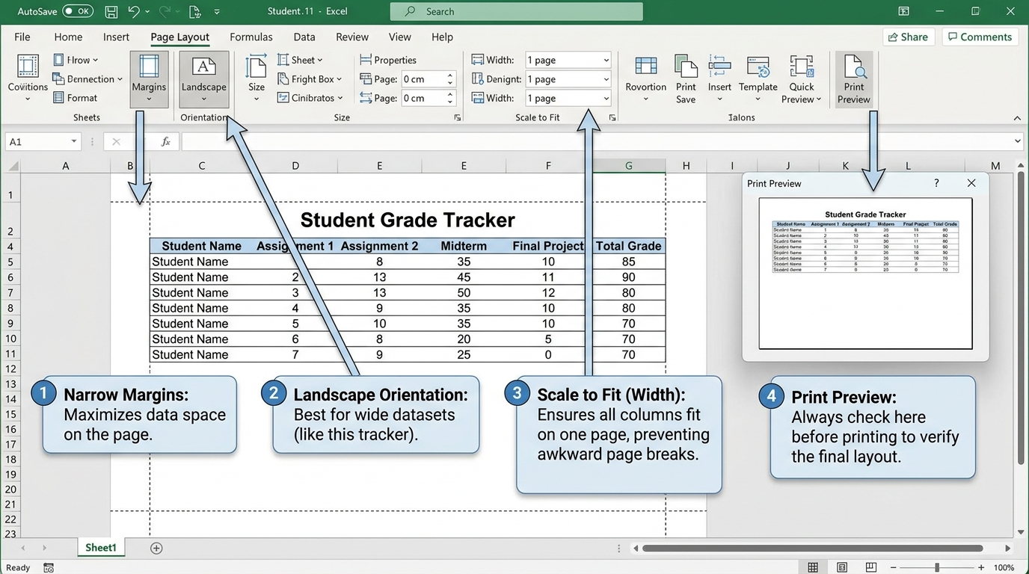Open the Formulas ribbon tab
The width and height of the screenshot is (1029, 574).
pyautogui.click(x=251, y=37)
